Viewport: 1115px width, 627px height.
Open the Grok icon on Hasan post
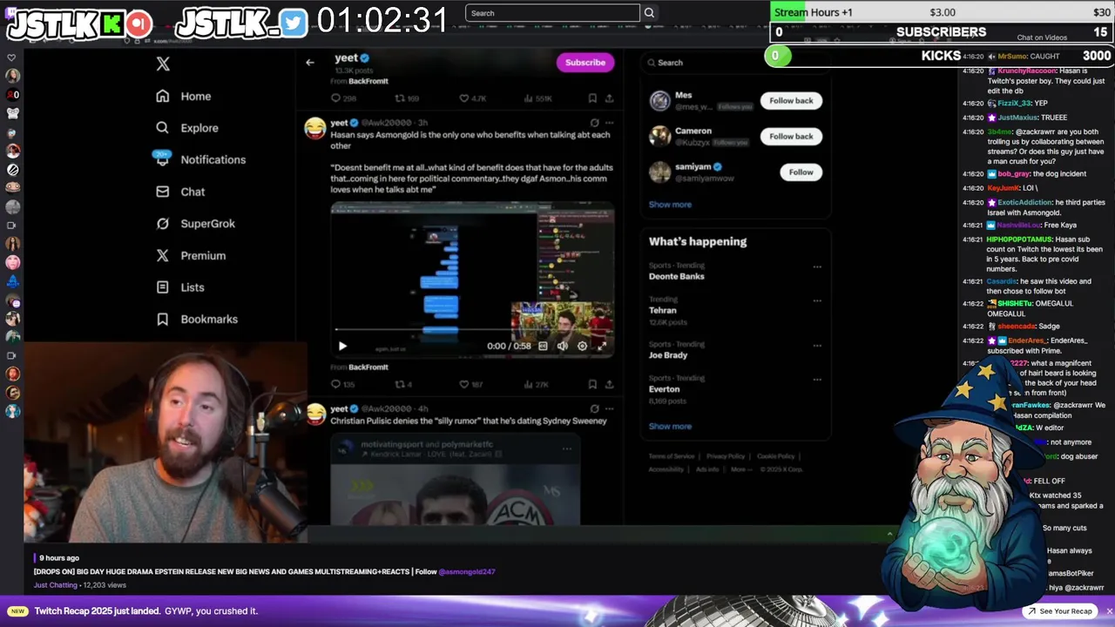pyautogui.click(x=594, y=124)
